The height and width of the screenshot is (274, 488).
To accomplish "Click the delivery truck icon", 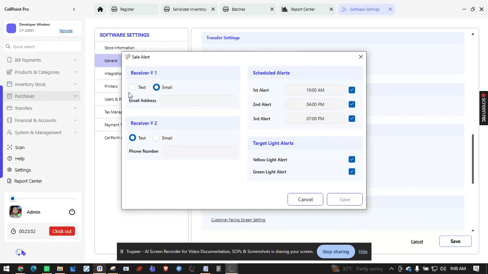I will point(20,253).
